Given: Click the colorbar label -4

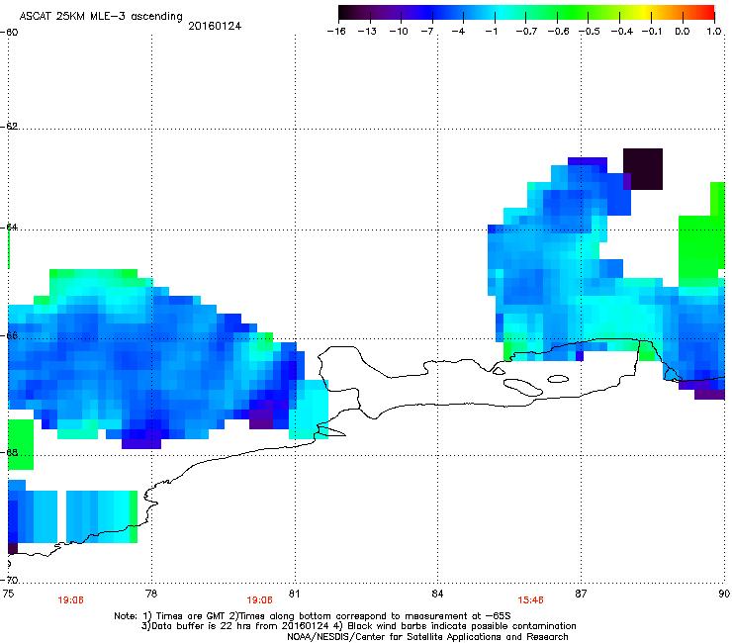Looking at the screenshot, I should pos(458,32).
